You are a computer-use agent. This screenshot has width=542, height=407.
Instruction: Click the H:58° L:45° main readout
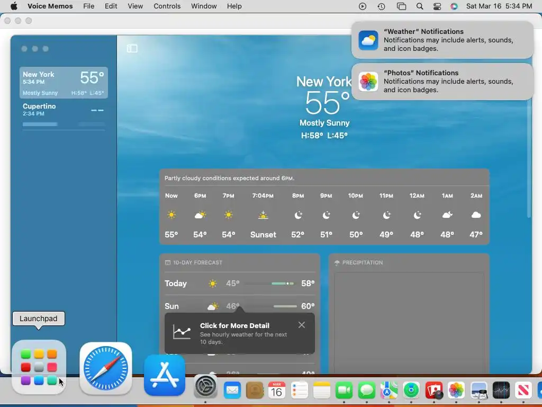[324, 135]
